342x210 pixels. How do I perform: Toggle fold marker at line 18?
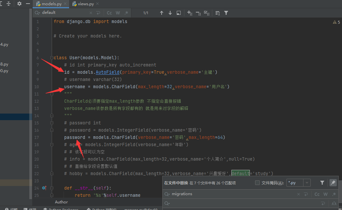coord(52,144)
